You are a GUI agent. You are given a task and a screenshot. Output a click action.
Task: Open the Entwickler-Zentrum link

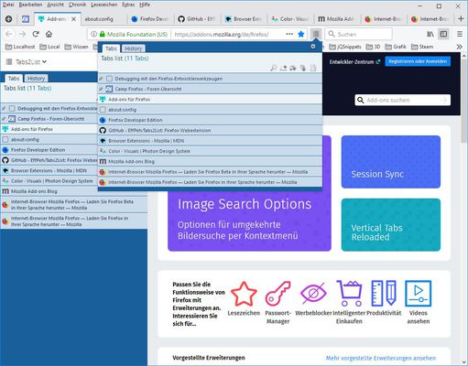[x=354, y=62]
